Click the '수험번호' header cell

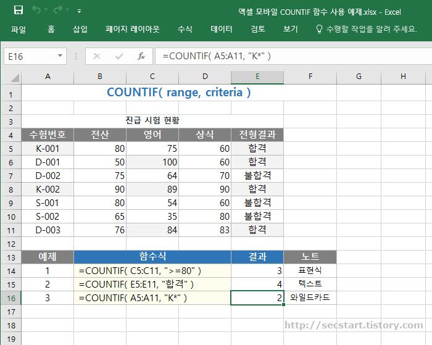point(48,135)
